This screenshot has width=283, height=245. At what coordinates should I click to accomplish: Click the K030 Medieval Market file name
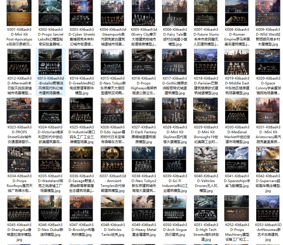coord(237,134)
